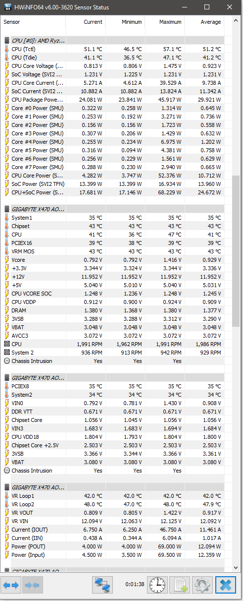Close sensors with the blue X button

click(x=226, y=585)
